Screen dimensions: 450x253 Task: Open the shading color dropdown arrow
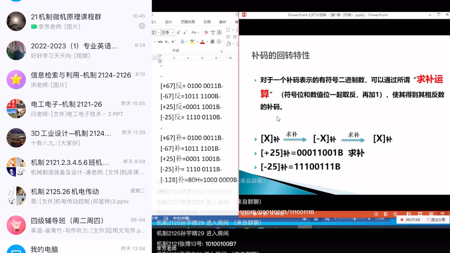coord(233,44)
